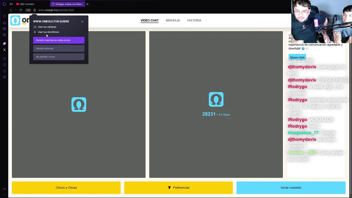This screenshot has width=352, height=198.
Task: Open the HISTORIA tab
Action: pyautogui.click(x=194, y=20)
